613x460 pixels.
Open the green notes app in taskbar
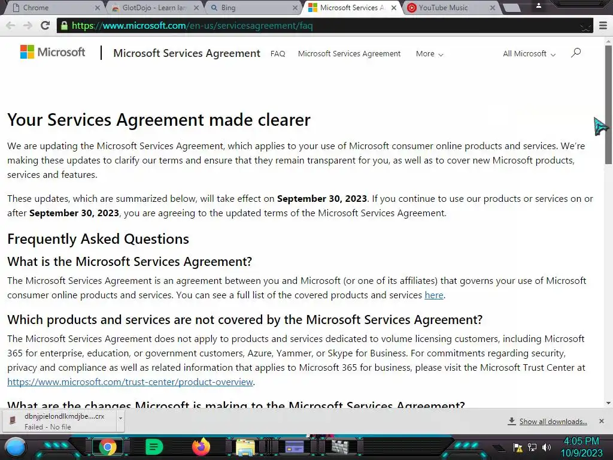coord(154,447)
